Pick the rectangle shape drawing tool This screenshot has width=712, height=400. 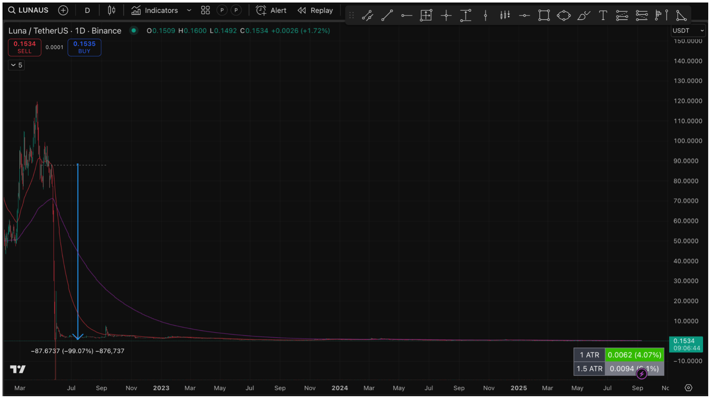pos(544,15)
